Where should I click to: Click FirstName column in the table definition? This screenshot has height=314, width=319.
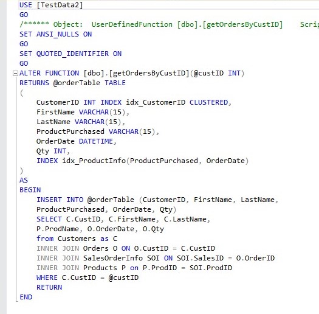pyautogui.click(x=55, y=112)
